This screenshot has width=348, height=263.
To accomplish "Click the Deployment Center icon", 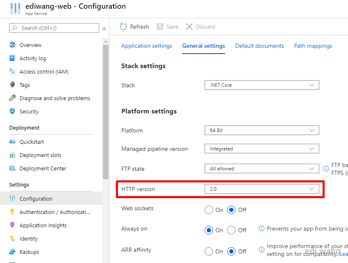I will tap(13, 168).
